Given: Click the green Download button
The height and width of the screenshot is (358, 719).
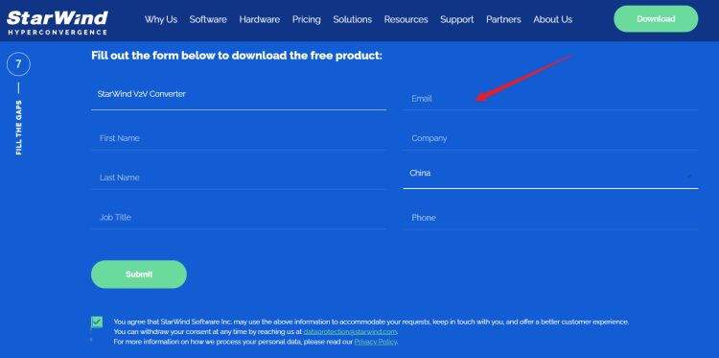Looking at the screenshot, I should point(656,19).
